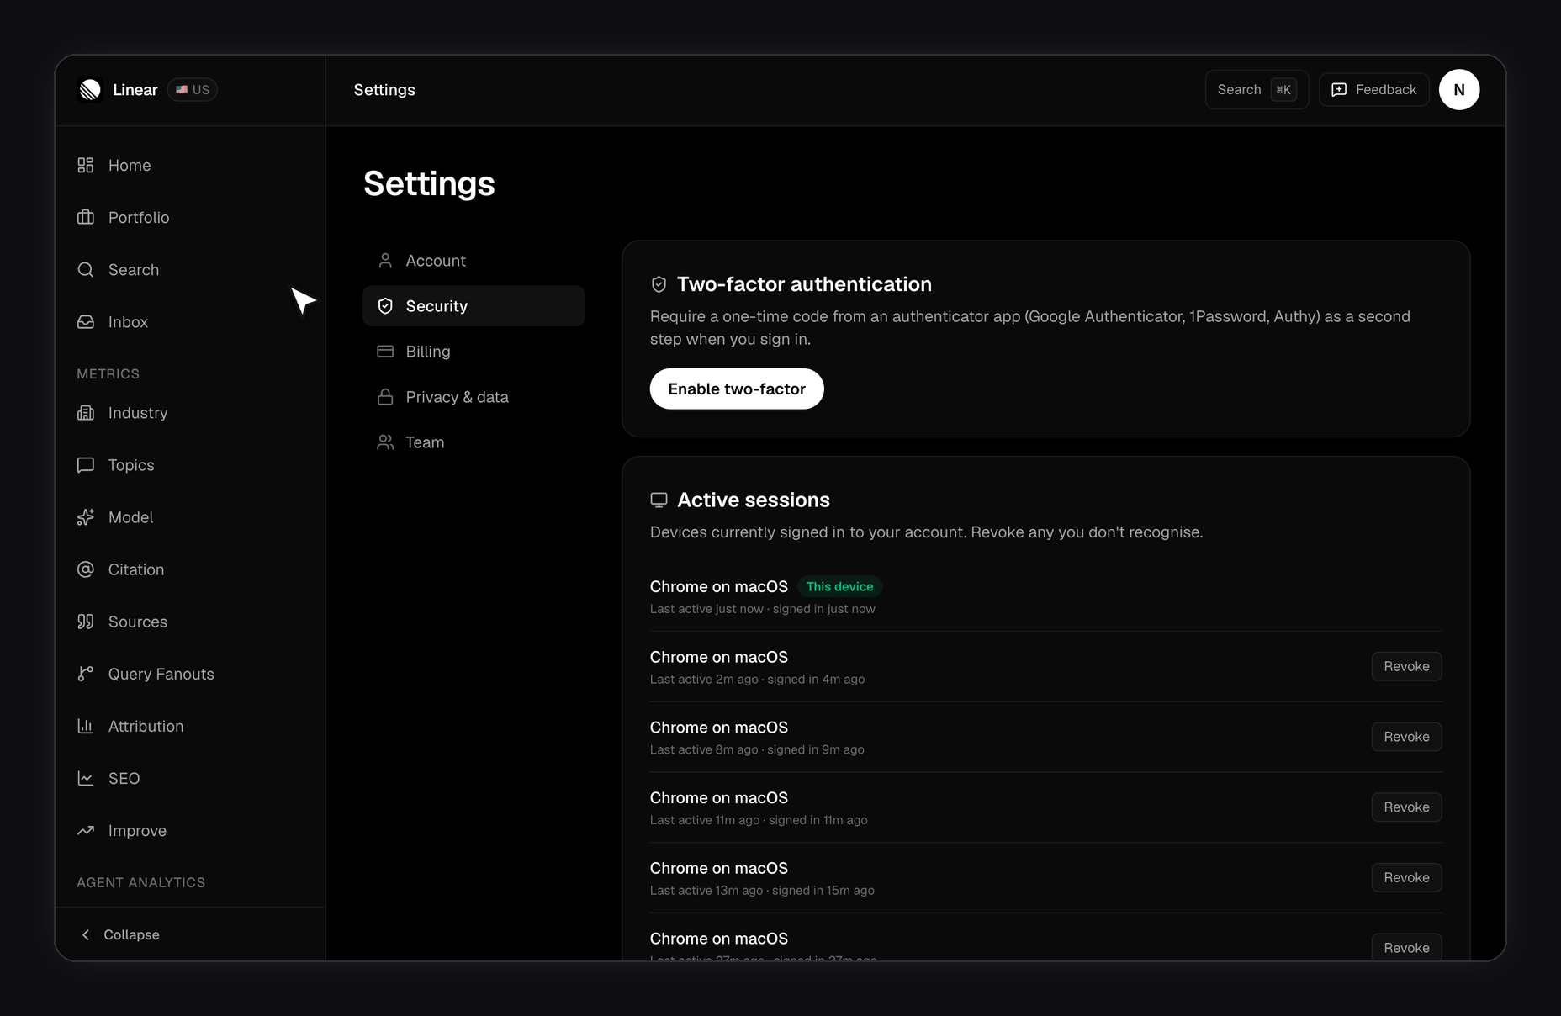Open the N user avatar menu
Viewport: 1561px width, 1016px height.
[1459, 90]
